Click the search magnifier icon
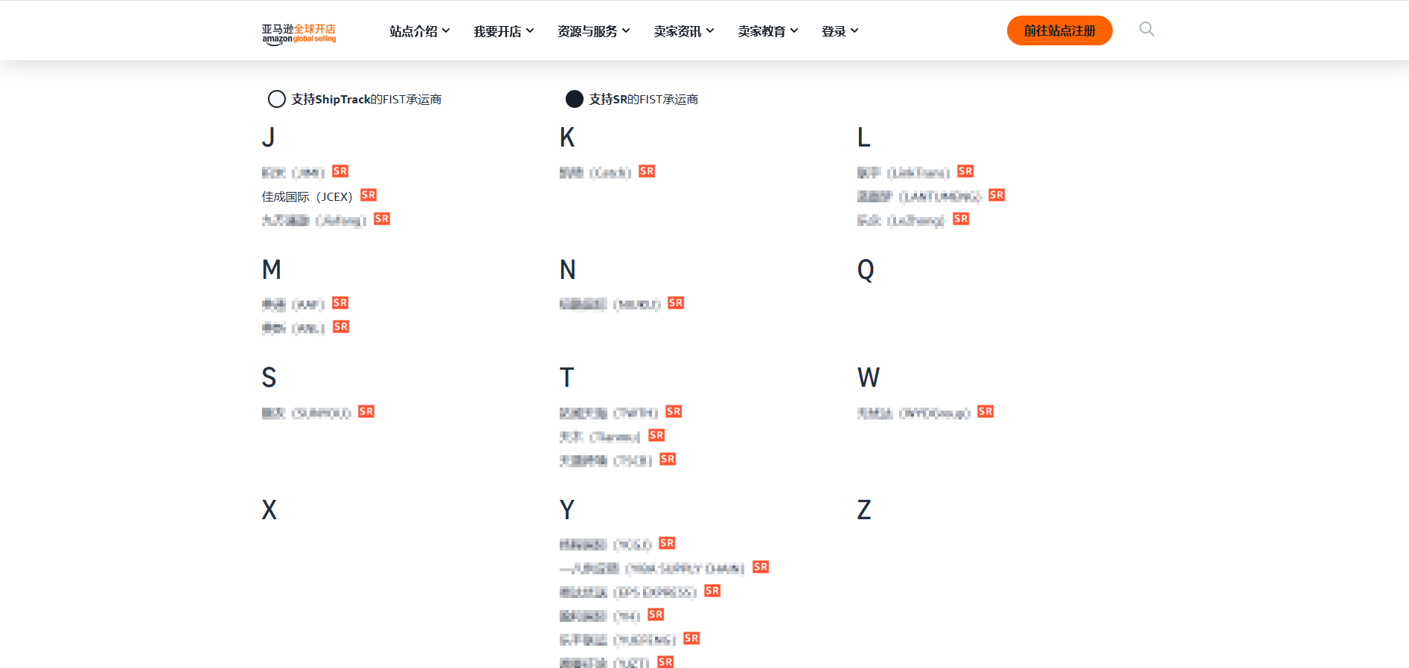This screenshot has width=1409, height=668. pyautogui.click(x=1146, y=30)
